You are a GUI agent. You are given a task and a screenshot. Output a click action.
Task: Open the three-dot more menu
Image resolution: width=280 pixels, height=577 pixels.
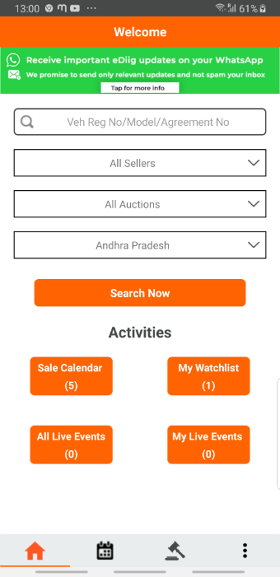tap(245, 551)
